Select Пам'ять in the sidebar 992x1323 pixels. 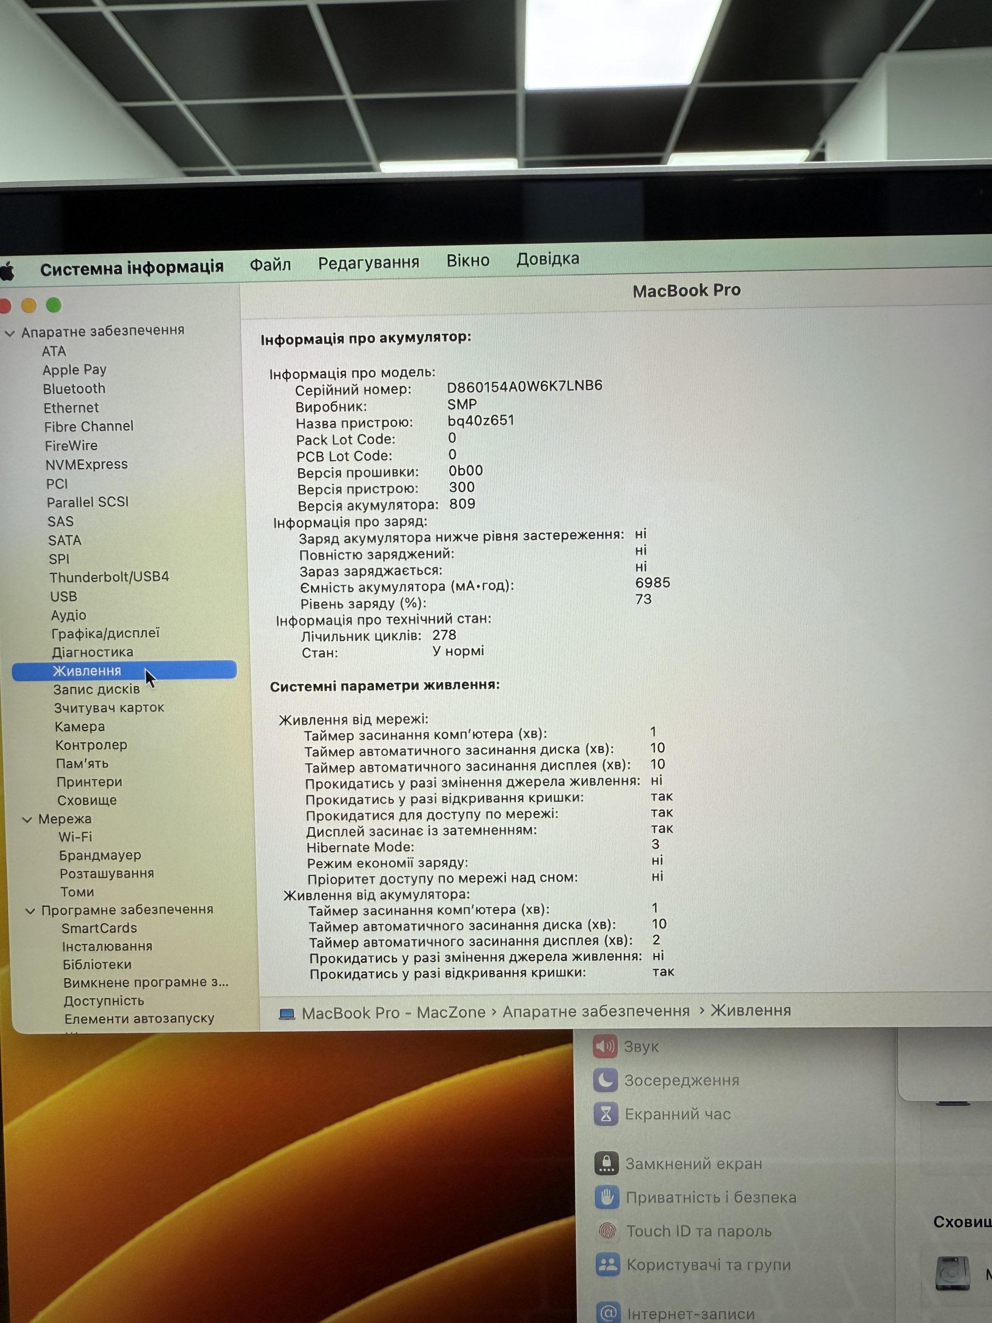tap(83, 764)
